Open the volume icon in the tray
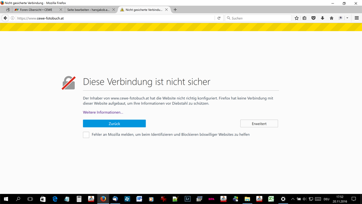The height and width of the screenshot is (204, 362). pos(305,199)
